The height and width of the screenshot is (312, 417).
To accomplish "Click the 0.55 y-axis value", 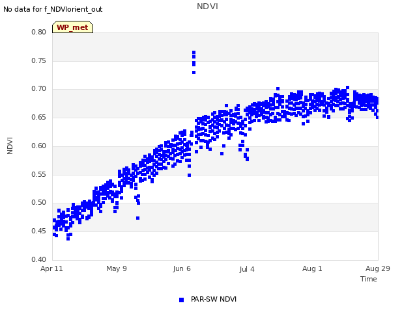I will pyautogui.click(x=39, y=175).
